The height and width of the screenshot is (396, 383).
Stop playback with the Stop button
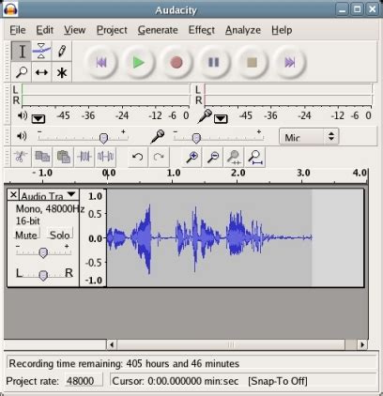[252, 62]
